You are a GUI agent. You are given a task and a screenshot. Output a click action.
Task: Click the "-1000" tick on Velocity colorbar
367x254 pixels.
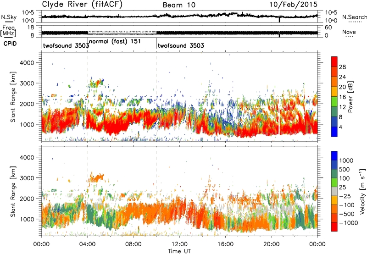click(349, 223)
